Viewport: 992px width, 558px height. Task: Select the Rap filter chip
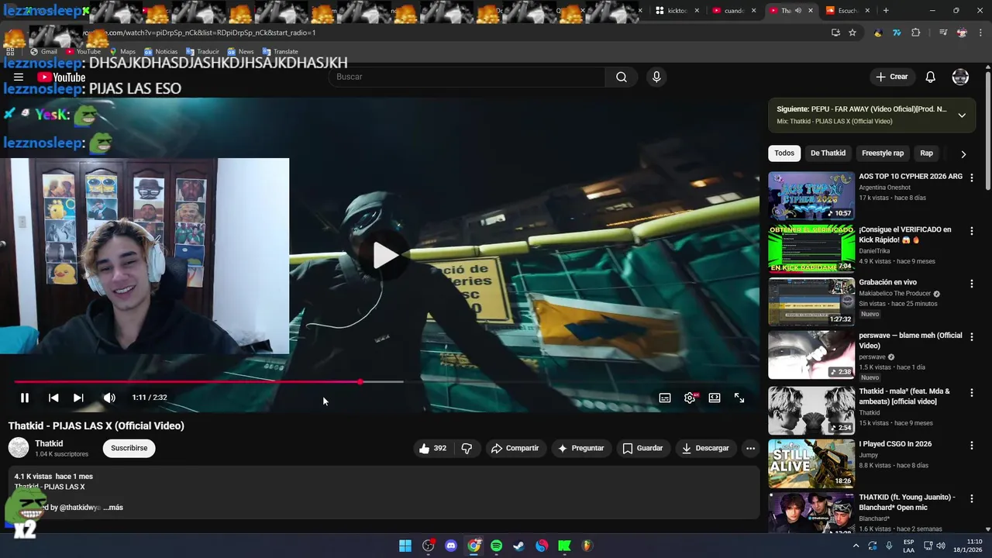tap(926, 153)
